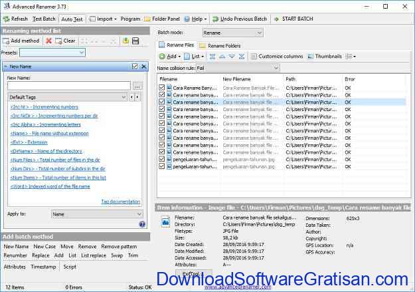415x292 pixels.
Task: Open the Apply to dropdown
Action: [x=97, y=214]
